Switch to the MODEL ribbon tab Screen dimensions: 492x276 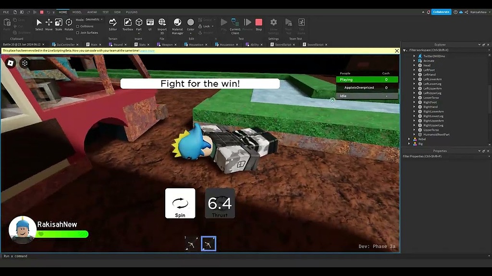(x=77, y=12)
